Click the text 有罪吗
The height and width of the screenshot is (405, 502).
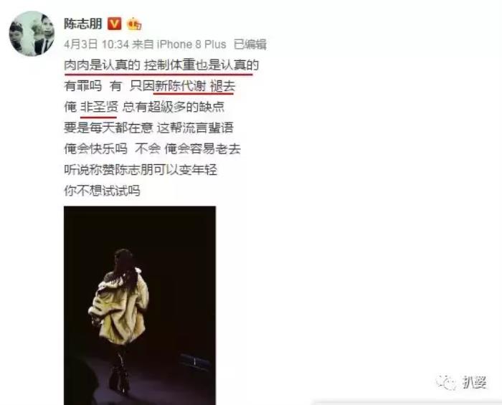click(83, 86)
